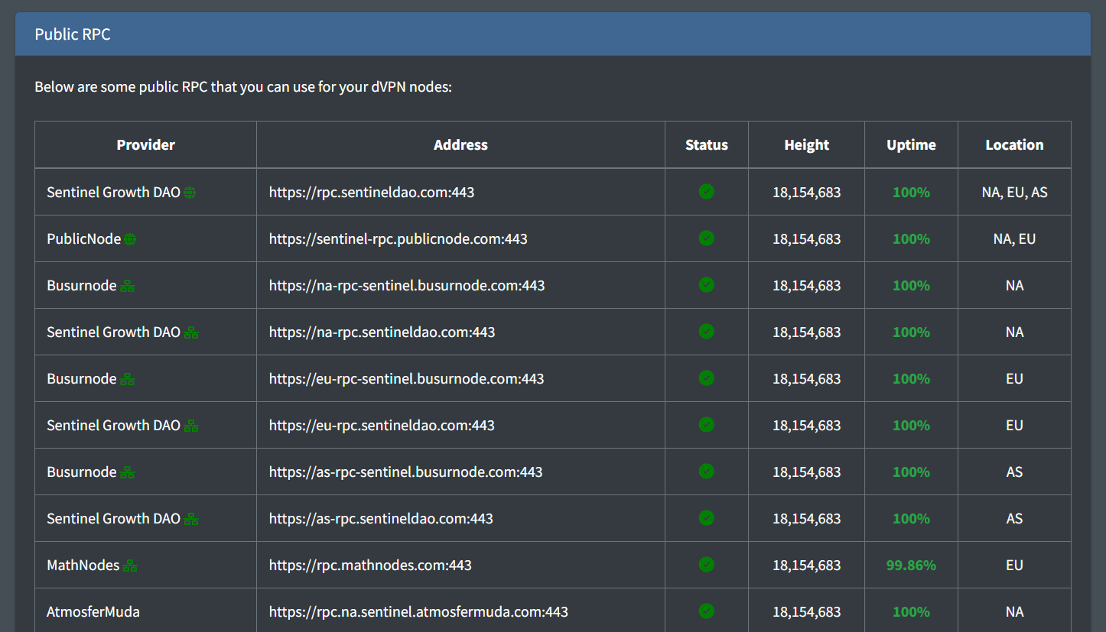Click the Public RPC panel title
The width and height of the screenshot is (1106, 632).
(x=73, y=34)
